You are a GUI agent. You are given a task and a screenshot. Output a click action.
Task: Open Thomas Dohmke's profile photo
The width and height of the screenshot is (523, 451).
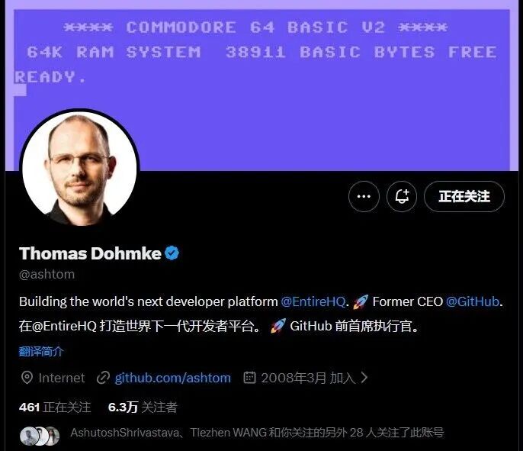(x=79, y=169)
